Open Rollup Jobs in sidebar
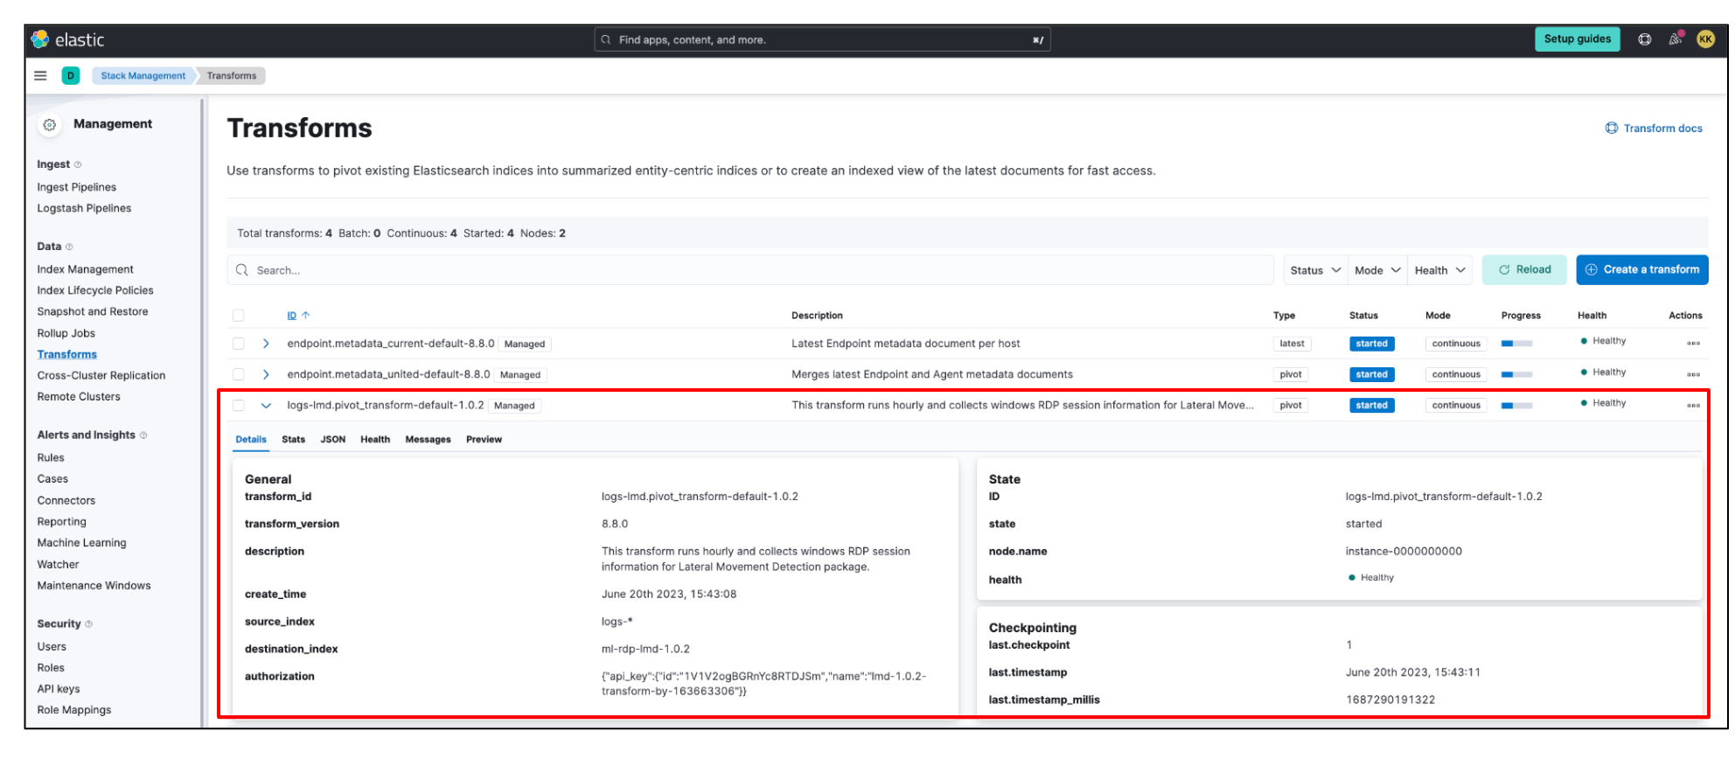 click(66, 333)
